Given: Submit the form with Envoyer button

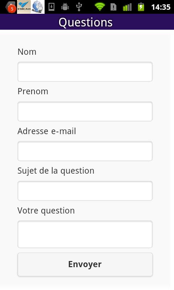Looking at the screenshot, I should (x=85, y=265).
